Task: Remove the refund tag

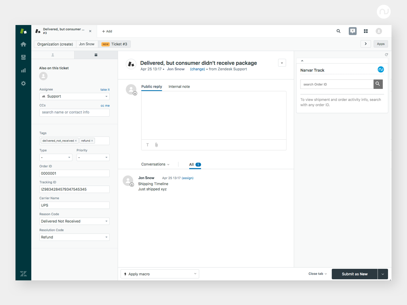Action: tap(92, 141)
